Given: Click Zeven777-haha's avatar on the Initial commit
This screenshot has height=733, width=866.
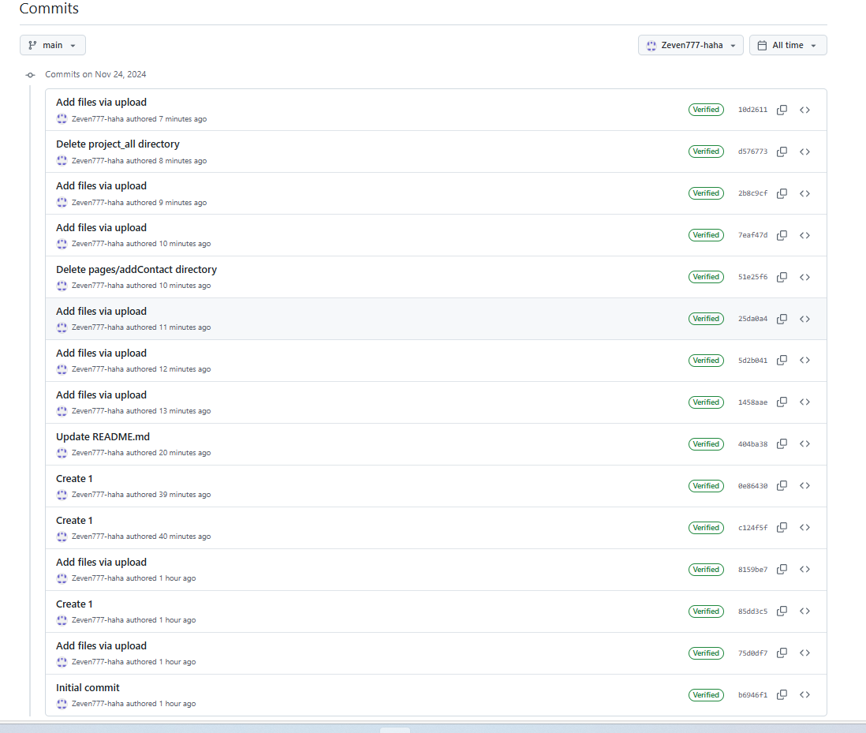Looking at the screenshot, I should pyautogui.click(x=62, y=704).
